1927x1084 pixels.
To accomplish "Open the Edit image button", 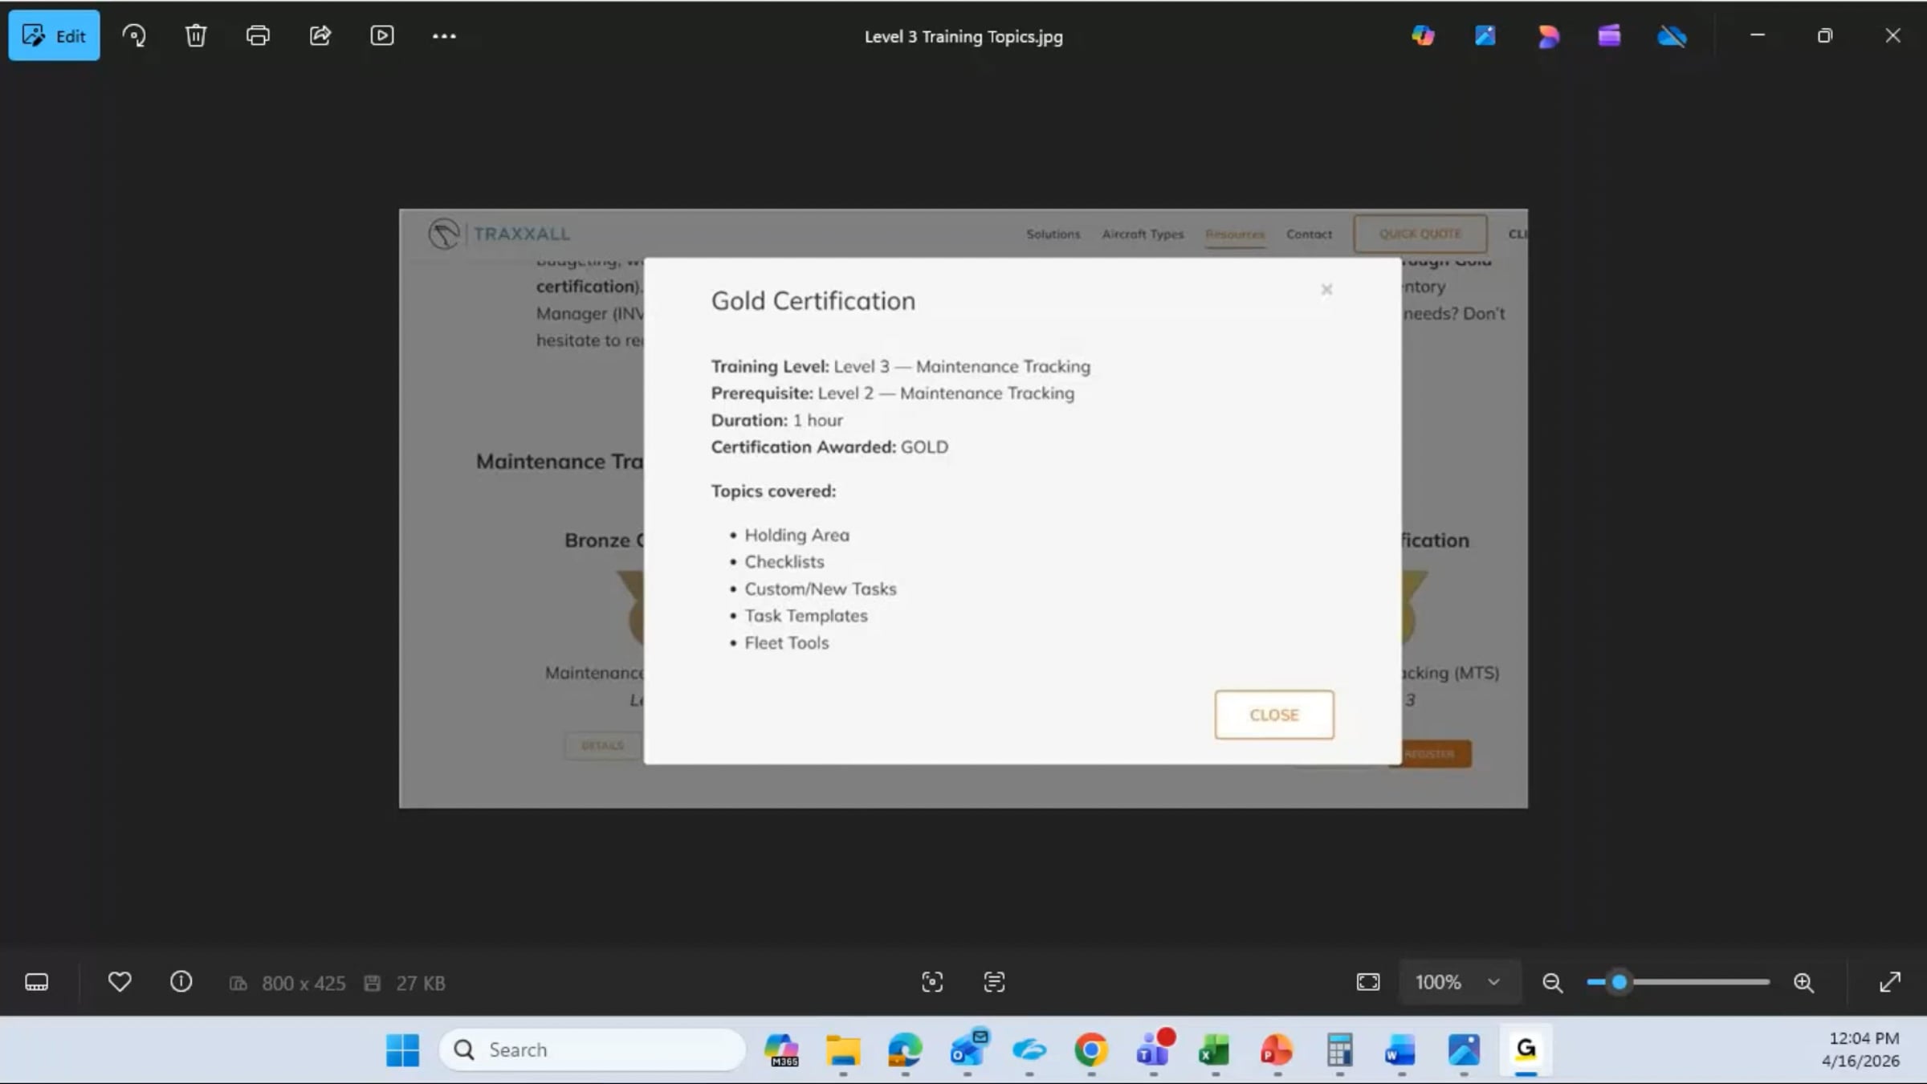I will click(54, 35).
